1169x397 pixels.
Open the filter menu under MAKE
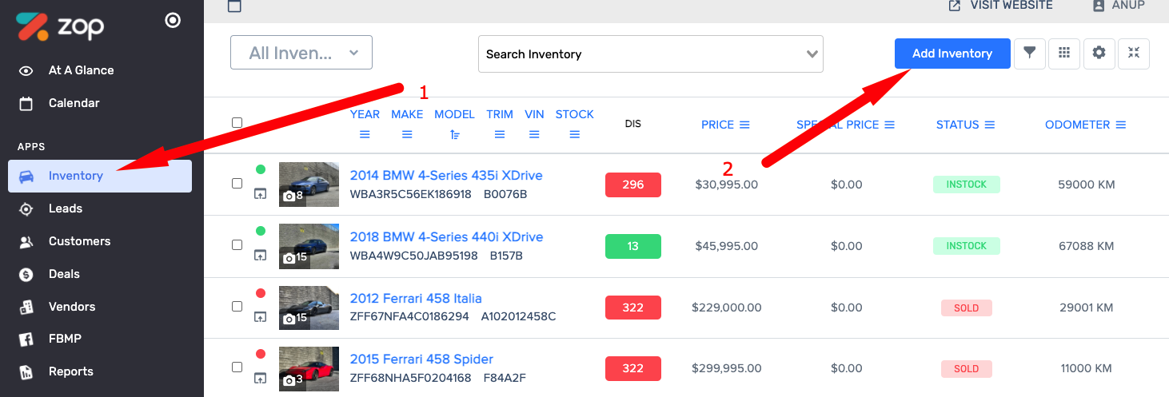tap(407, 135)
